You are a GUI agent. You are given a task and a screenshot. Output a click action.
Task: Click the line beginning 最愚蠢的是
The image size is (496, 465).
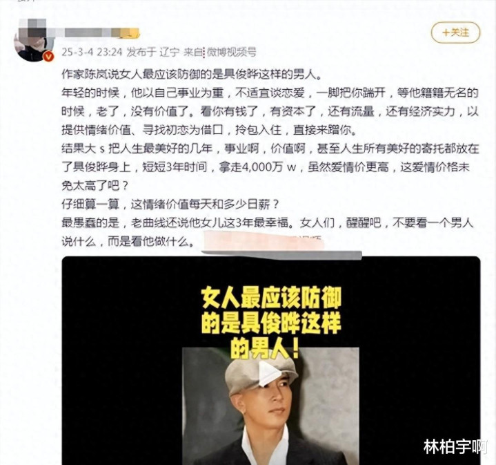tap(268, 223)
